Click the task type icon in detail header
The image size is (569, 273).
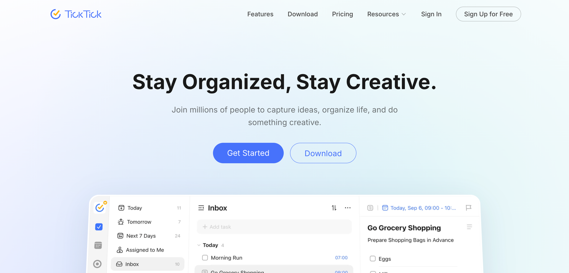[x=370, y=208]
